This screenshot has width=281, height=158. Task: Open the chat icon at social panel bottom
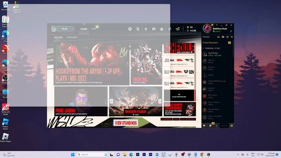pyautogui.click(x=204, y=126)
